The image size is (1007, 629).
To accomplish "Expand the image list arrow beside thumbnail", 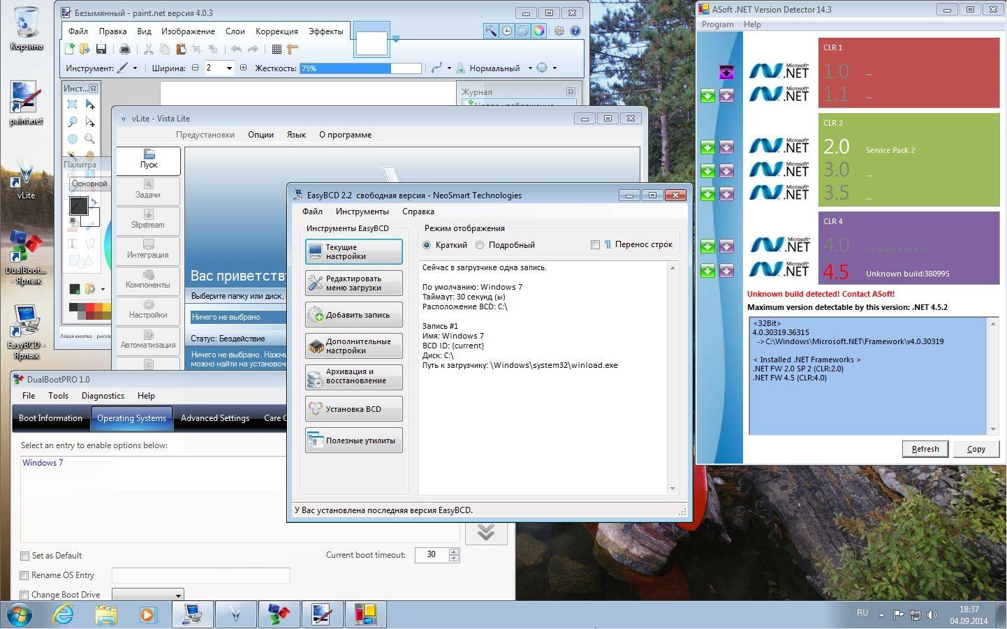I will [x=395, y=39].
